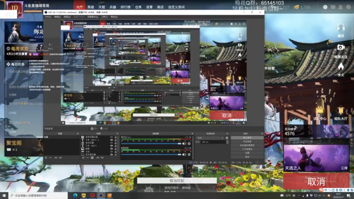Open the notification center icon

pos(349,195)
